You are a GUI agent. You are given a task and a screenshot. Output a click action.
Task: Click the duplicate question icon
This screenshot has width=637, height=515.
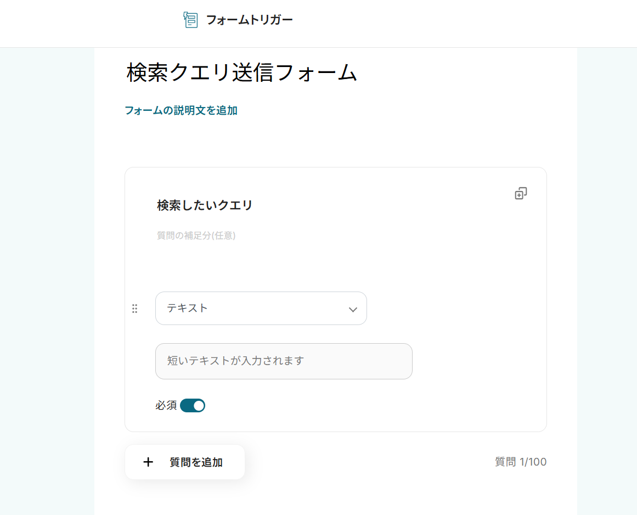[x=521, y=193]
